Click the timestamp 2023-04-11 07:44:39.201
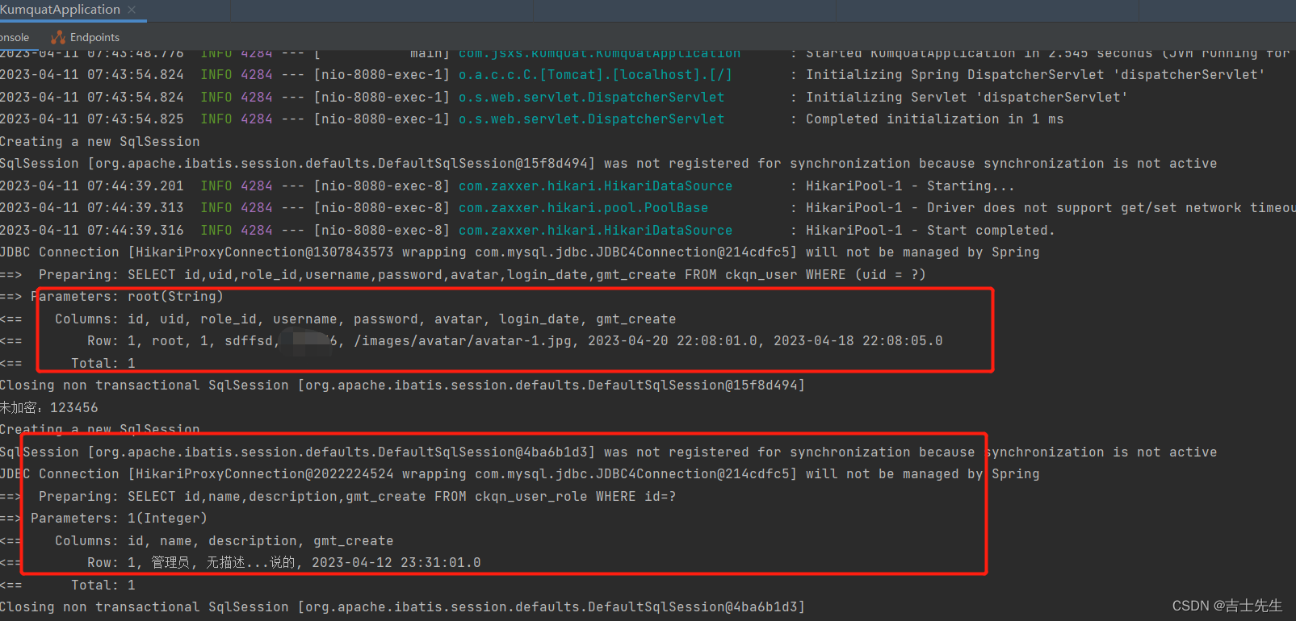1296x621 pixels. pyautogui.click(x=91, y=185)
